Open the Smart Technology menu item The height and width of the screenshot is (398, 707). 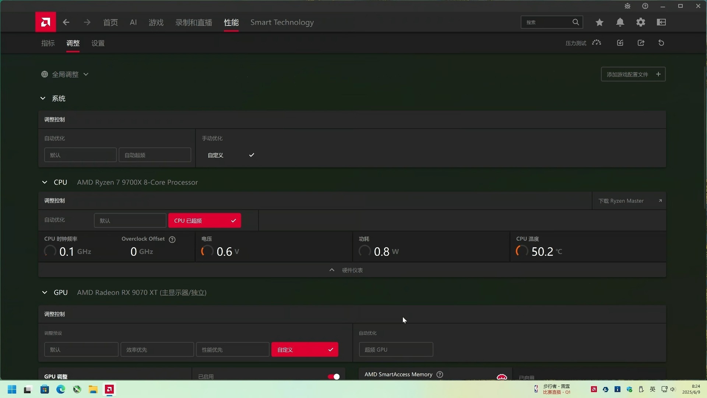[282, 22]
